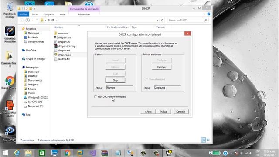Click the Explorer back navigation arrow
The width and height of the screenshot is (279, 157).
tap(21, 20)
